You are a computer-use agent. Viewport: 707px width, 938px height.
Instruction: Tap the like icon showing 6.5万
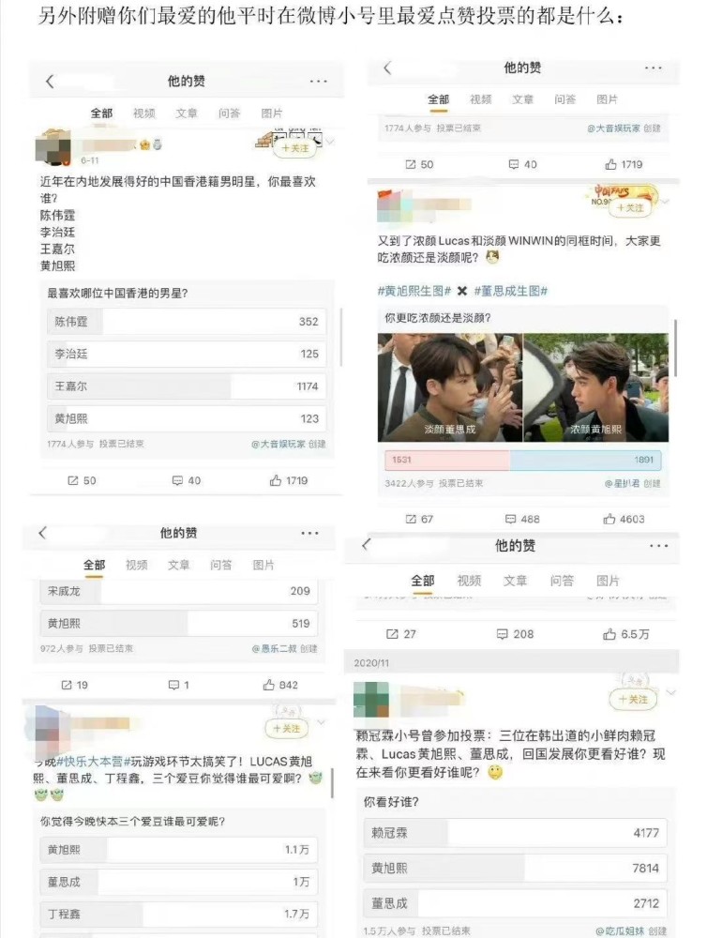tap(625, 634)
